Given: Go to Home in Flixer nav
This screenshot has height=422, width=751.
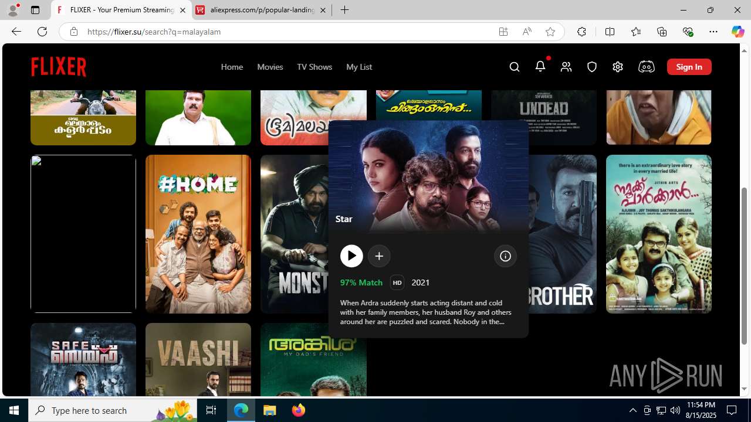Looking at the screenshot, I should point(232,67).
